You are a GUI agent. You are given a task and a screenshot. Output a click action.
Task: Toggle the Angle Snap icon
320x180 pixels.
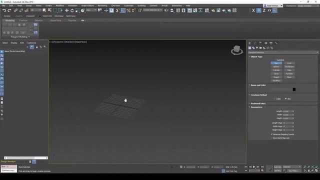(x=123, y=10)
